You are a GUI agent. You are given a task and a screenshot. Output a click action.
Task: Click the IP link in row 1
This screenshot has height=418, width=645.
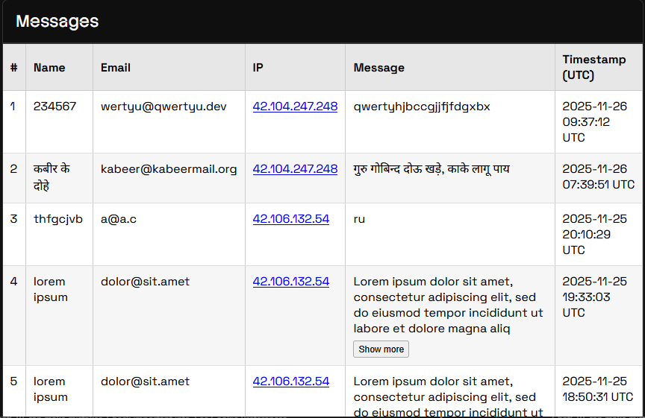[x=295, y=107]
